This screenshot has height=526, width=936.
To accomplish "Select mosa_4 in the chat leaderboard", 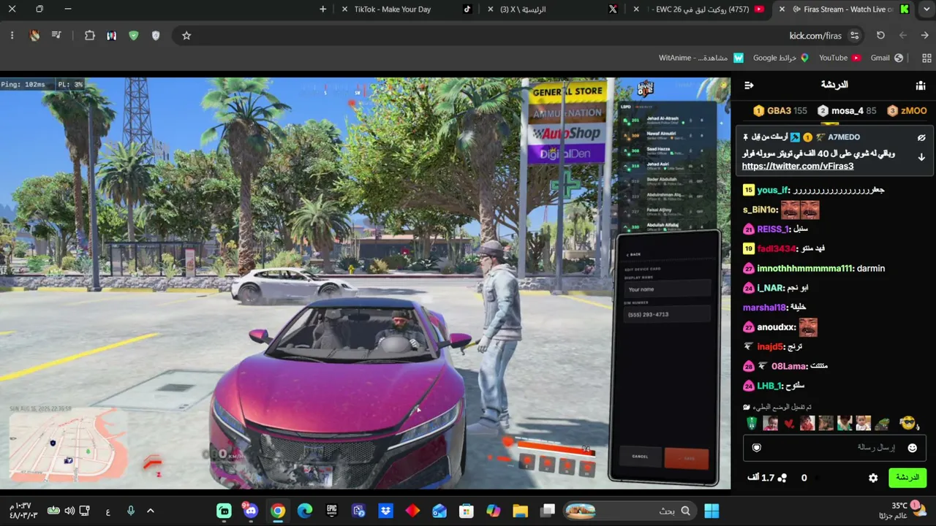I will coord(847,111).
